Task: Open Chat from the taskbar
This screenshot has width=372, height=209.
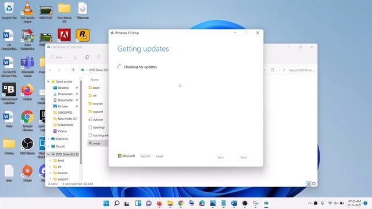Action: point(149,203)
